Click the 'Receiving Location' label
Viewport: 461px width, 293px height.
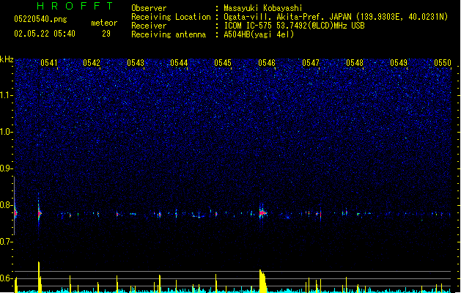pos(171,17)
